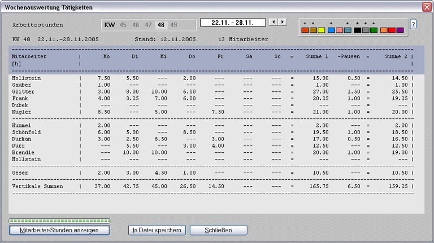
Task: Select the Gauber row name
Action: pyautogui.click(x=21, y=85)
